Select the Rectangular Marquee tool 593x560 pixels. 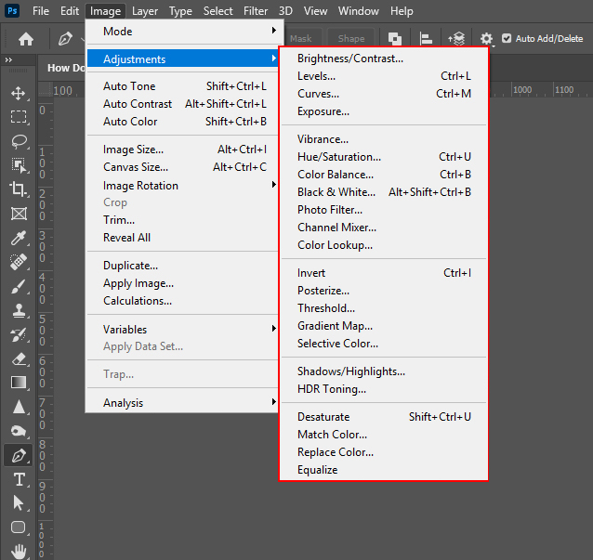coord(19,117)
